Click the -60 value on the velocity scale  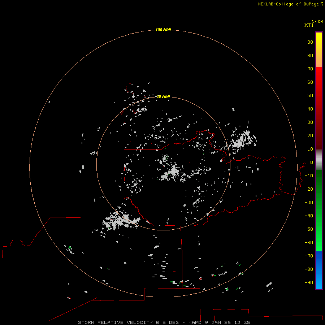click(309, 243)
